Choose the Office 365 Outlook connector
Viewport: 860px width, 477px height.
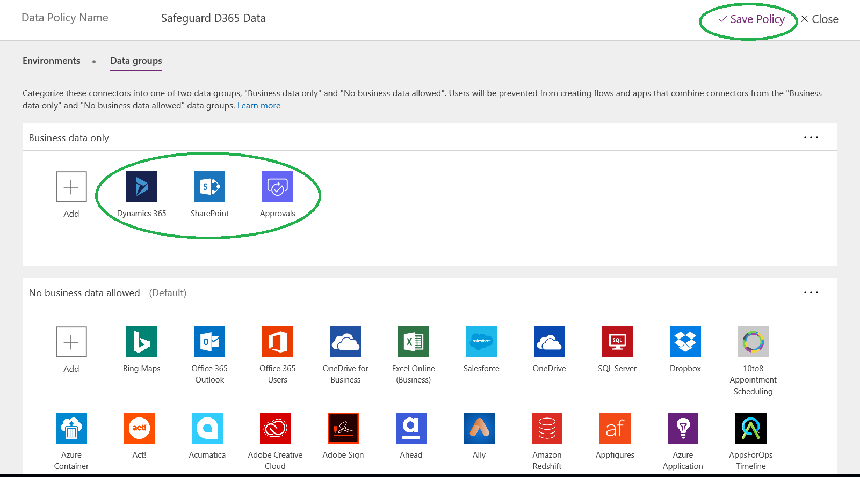pos(209,342)
